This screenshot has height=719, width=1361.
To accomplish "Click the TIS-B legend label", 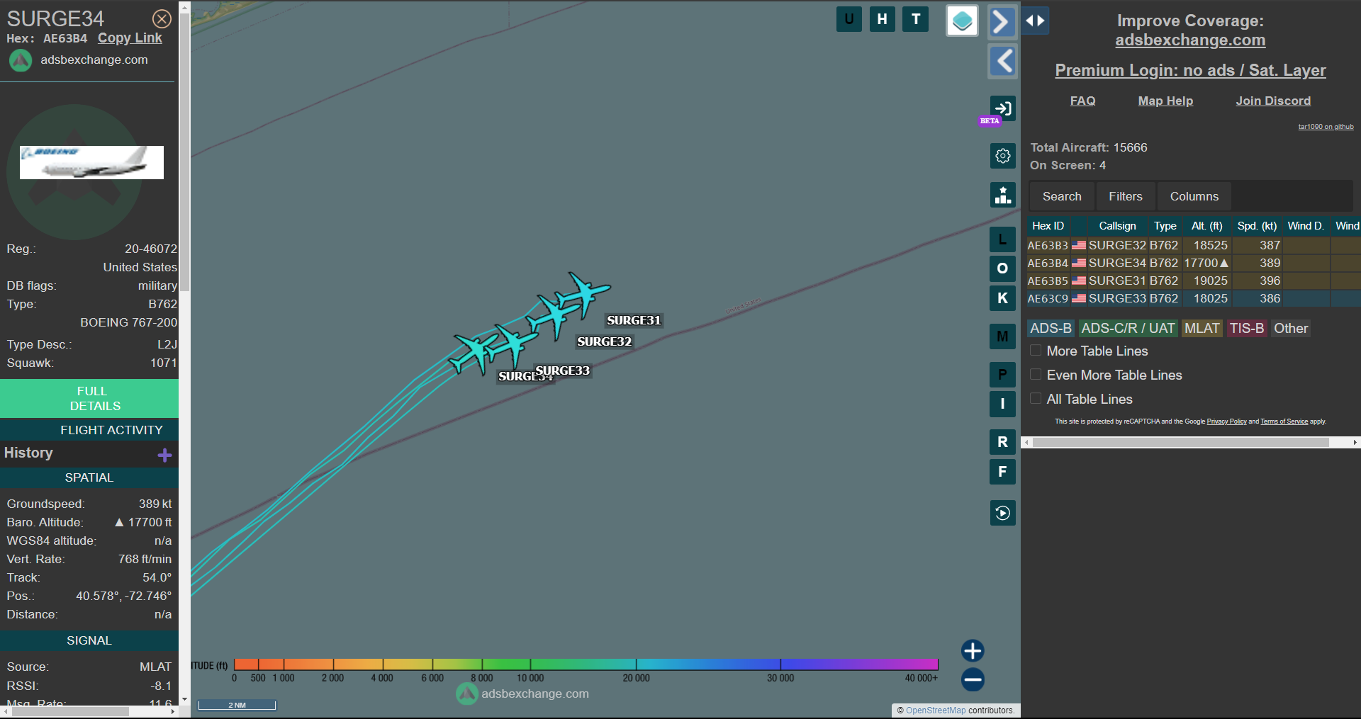I will coord(1247,328).
